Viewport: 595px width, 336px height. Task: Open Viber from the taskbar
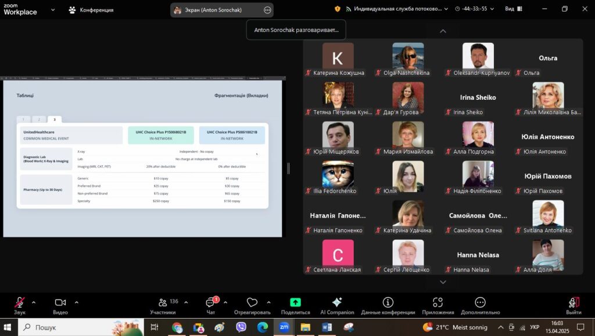[x=241, y=327]
